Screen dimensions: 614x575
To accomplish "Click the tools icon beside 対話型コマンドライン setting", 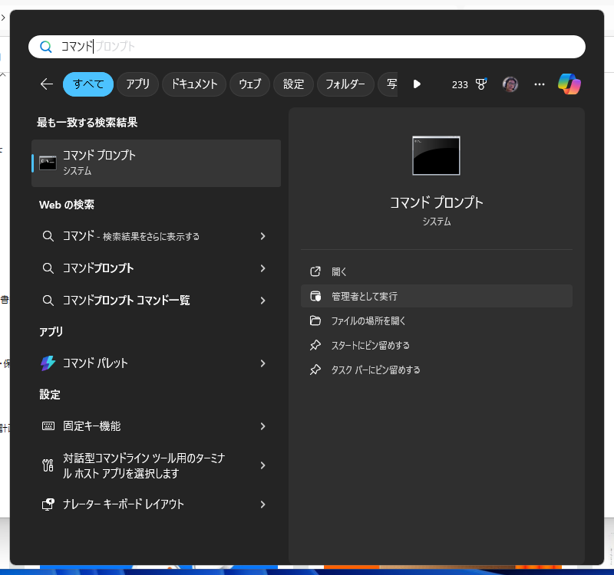I will pos(48,465).
